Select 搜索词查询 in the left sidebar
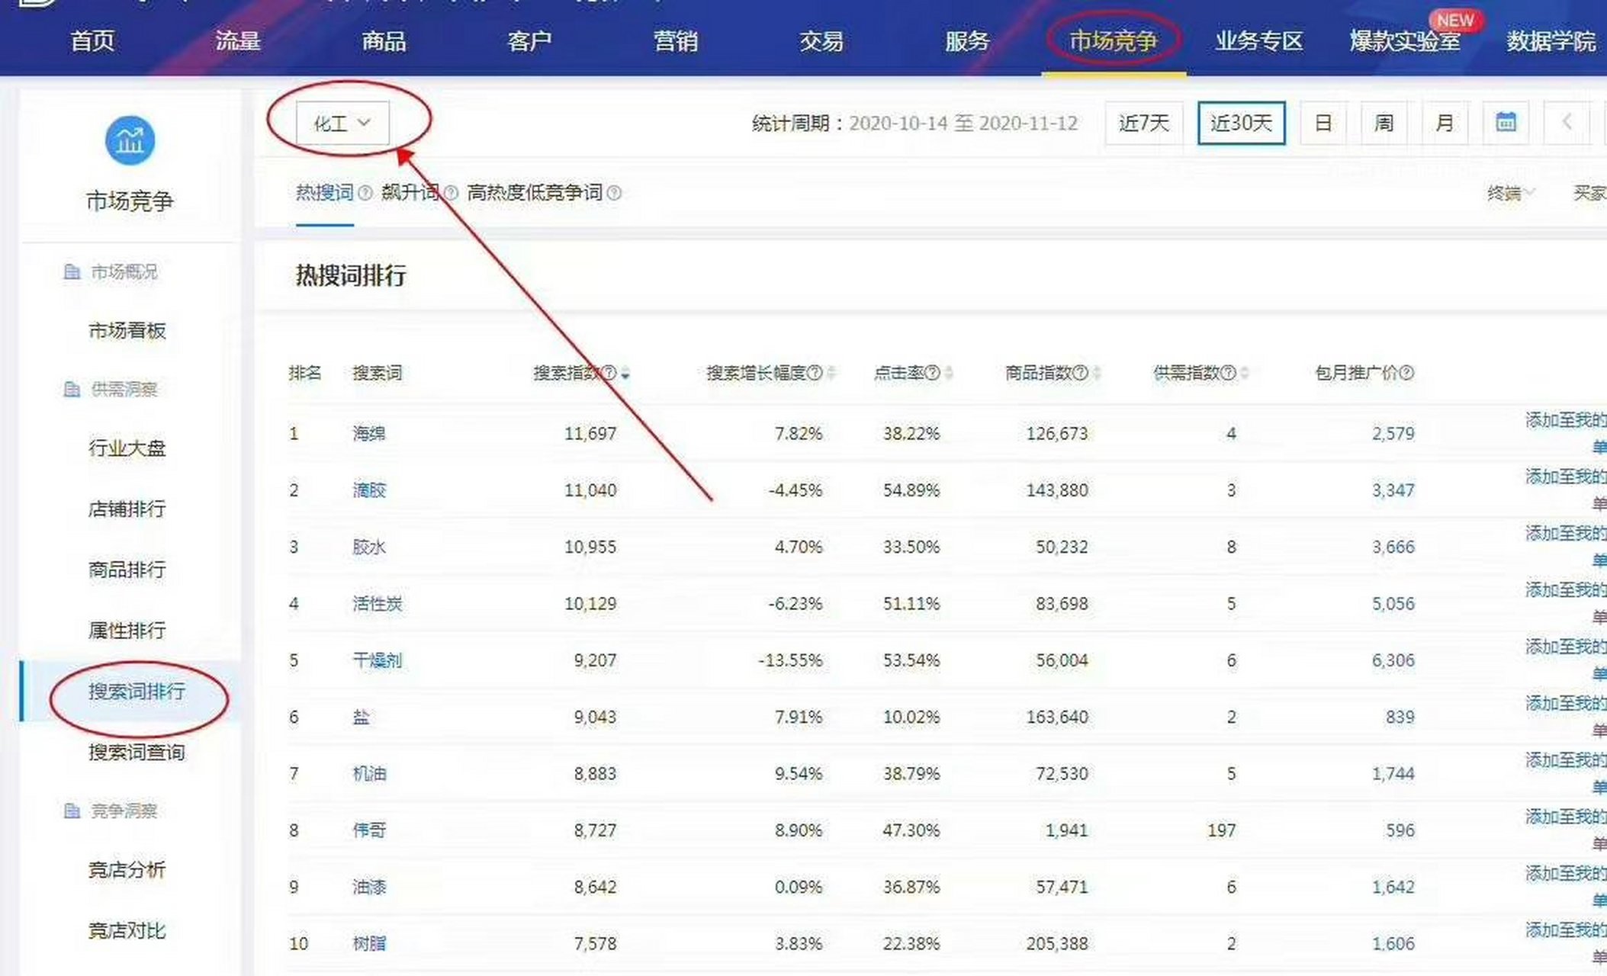 coord(136,753)
